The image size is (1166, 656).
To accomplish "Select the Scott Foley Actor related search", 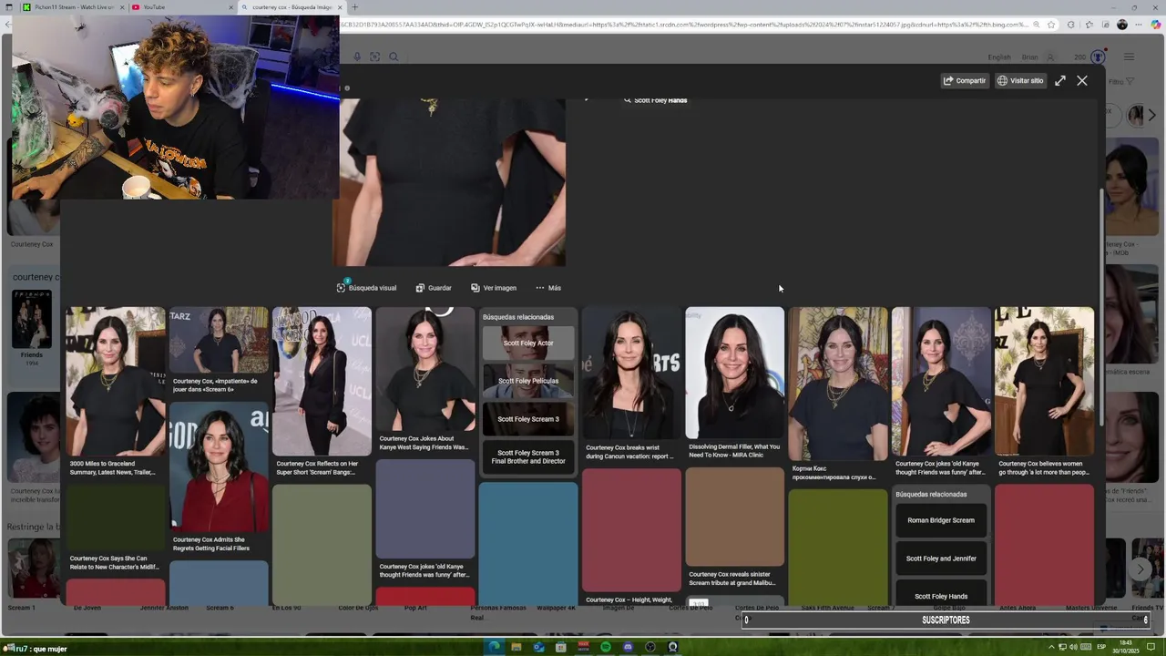I will click(528, 343).
